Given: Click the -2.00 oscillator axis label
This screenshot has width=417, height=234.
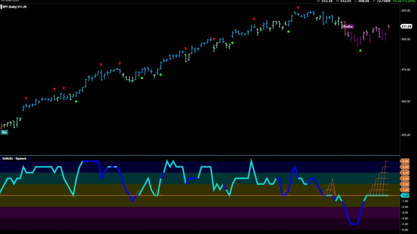Looking at the screenshot, I should click(x=405, y=207).
